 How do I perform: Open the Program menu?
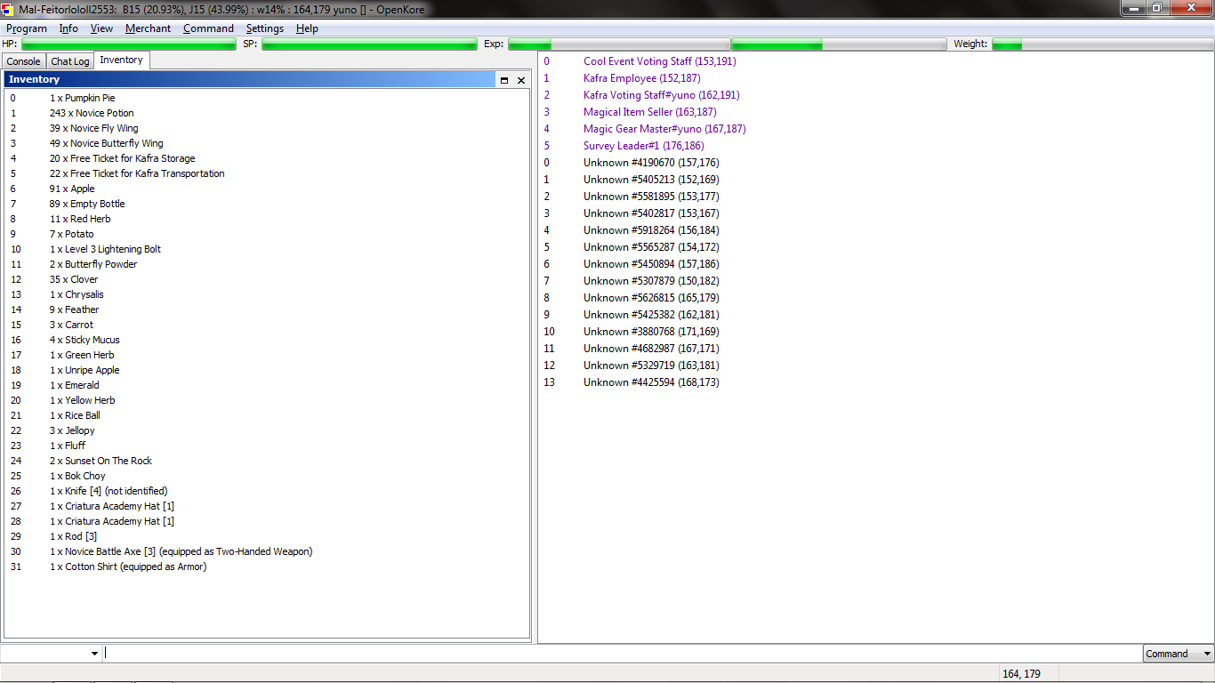pyautogui.click(x=26, y=28)
